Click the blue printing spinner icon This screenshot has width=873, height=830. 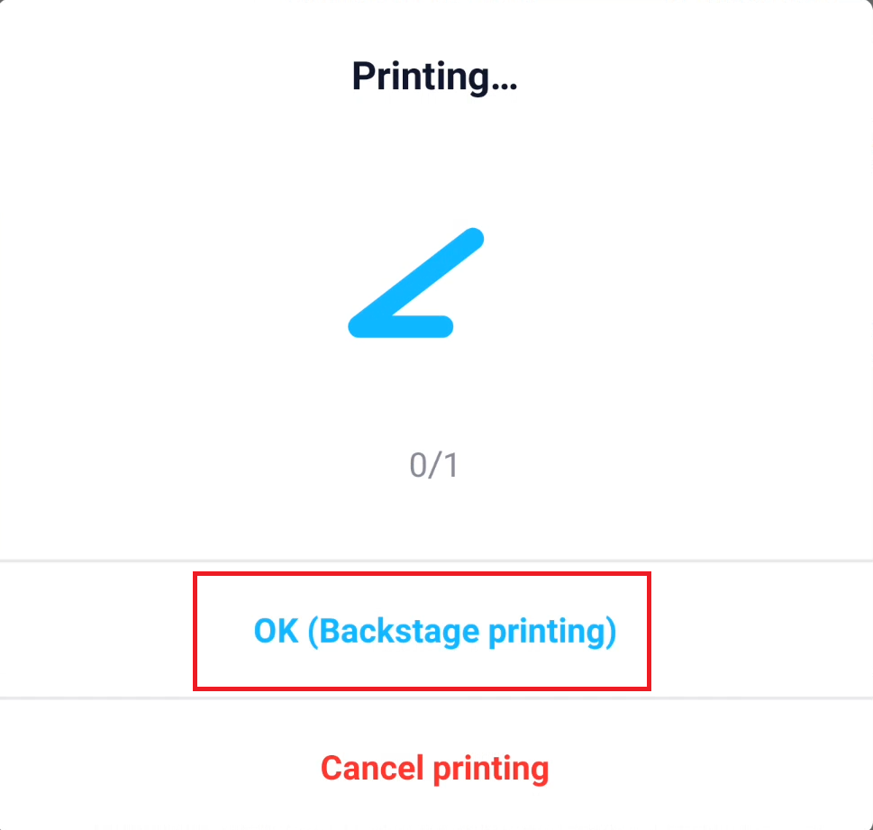(x=416, y=285)
